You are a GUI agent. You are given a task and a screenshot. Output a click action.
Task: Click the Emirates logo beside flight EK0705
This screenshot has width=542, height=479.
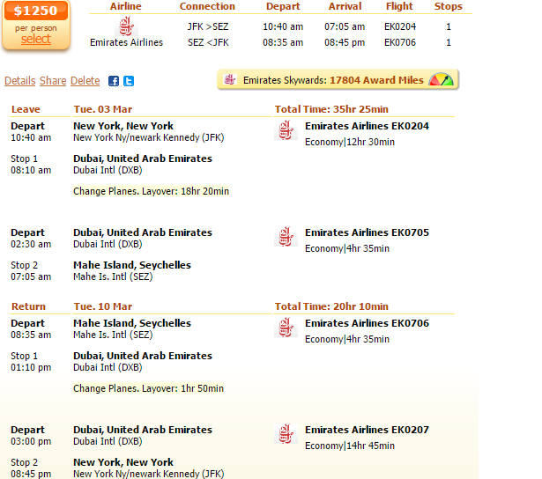286,237
